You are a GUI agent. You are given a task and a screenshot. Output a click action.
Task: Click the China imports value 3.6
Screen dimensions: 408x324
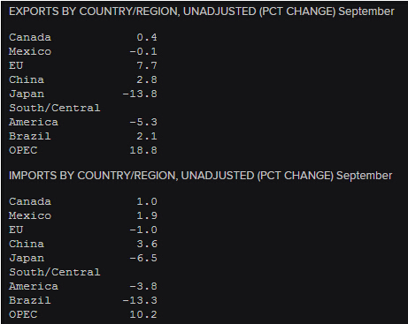pos(147,244)
